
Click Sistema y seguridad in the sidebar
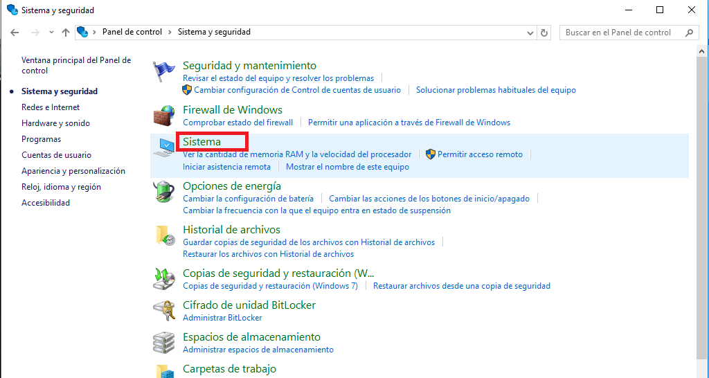click(60, 91)
